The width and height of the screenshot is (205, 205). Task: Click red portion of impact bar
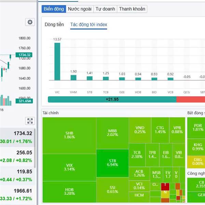(x=191, y=99)
